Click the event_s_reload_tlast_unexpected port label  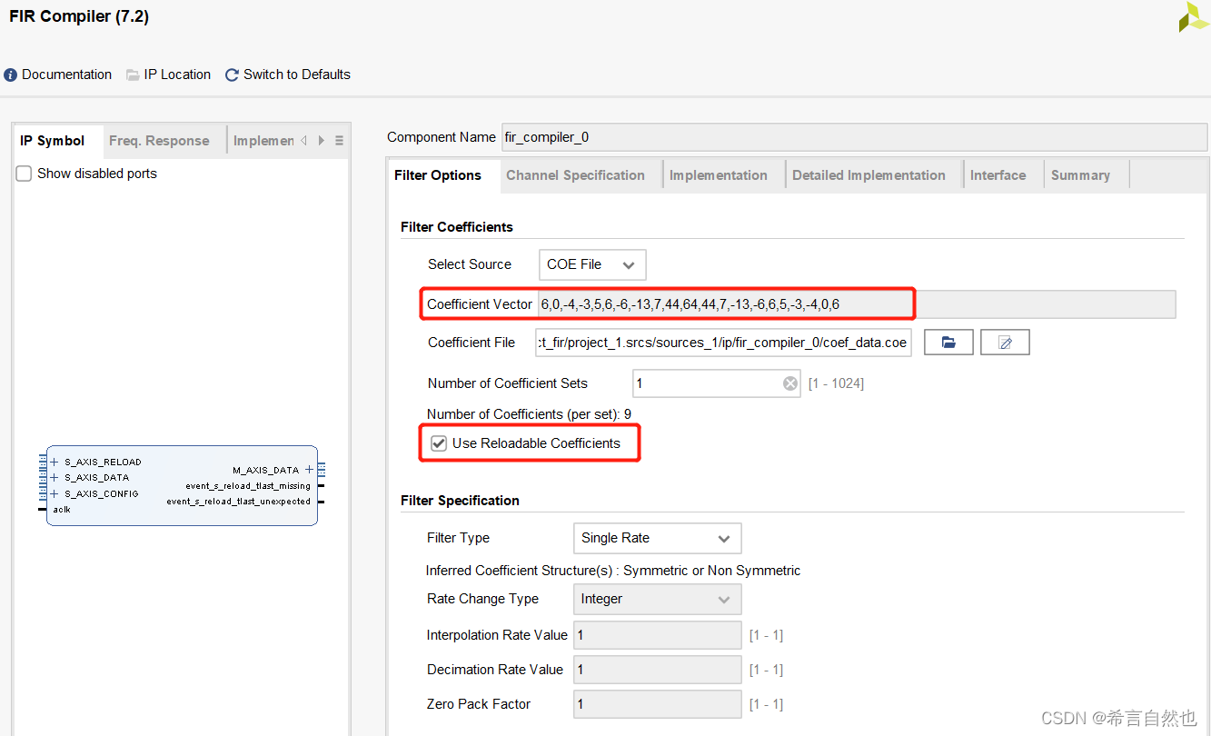tap(238, 502)
